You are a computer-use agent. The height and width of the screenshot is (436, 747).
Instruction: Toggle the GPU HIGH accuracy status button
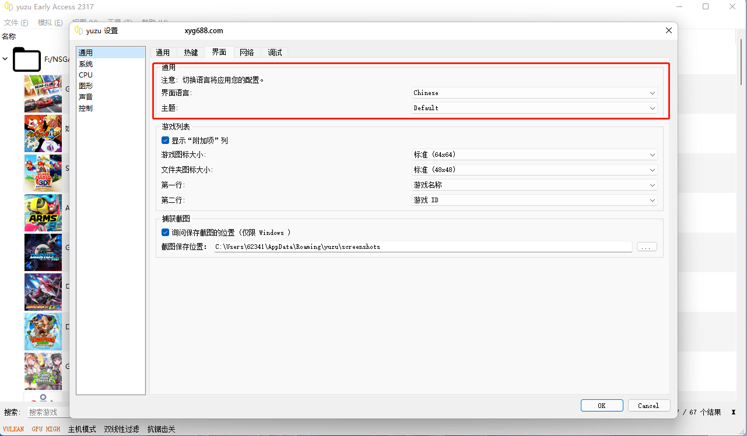[46, 429]
